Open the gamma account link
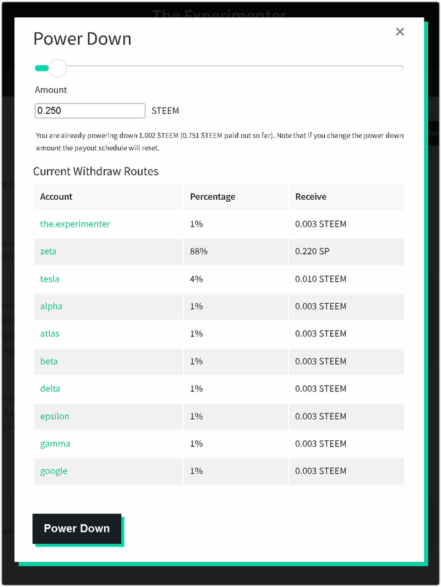The width and height of the screenshot is (441, 587). tap(55, 444)
